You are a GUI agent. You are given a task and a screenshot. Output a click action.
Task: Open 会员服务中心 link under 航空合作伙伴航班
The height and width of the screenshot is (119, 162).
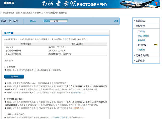tap(78, 108)
